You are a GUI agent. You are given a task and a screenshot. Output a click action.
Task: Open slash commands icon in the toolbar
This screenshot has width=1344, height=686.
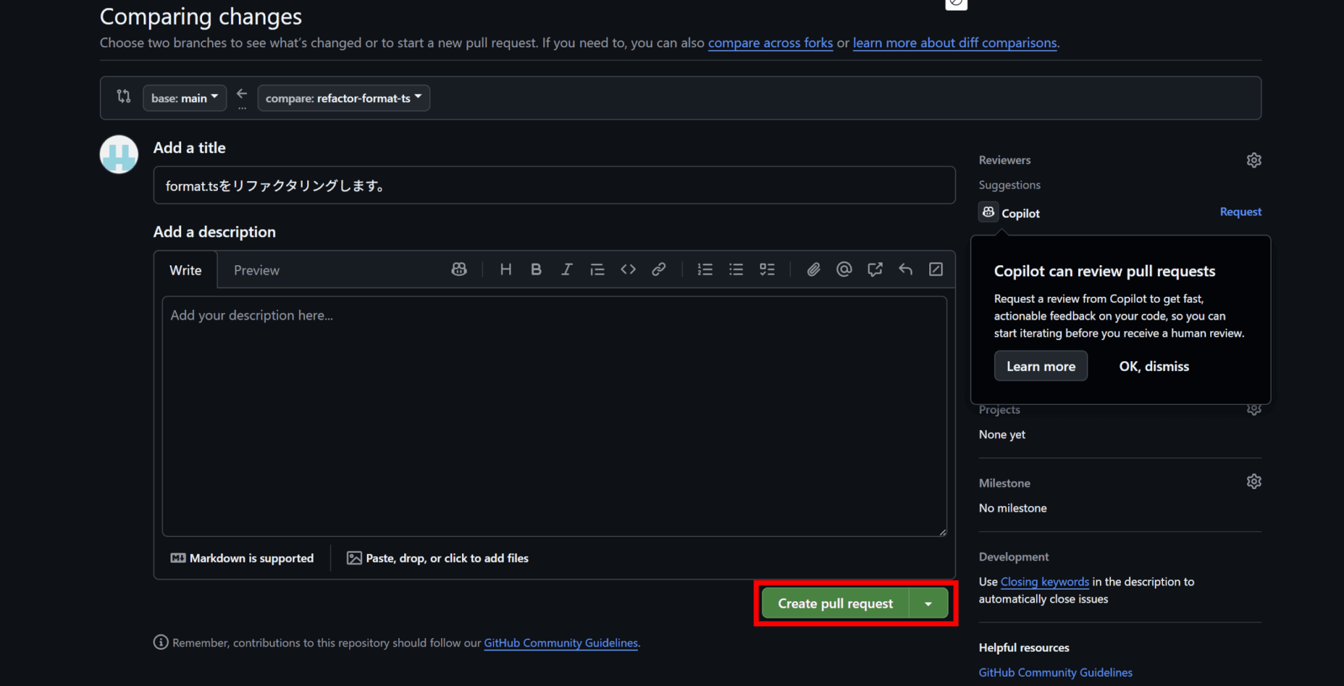coord(936,270)
